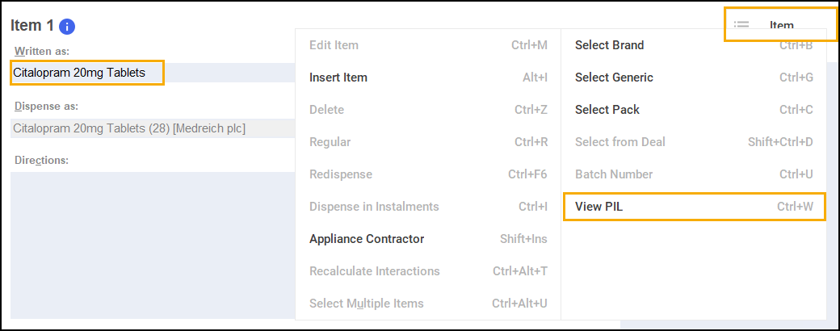Viewport: 840px width, 331px height.
Task: Choose Select Multiple Items entry
Action: point(428,304)
